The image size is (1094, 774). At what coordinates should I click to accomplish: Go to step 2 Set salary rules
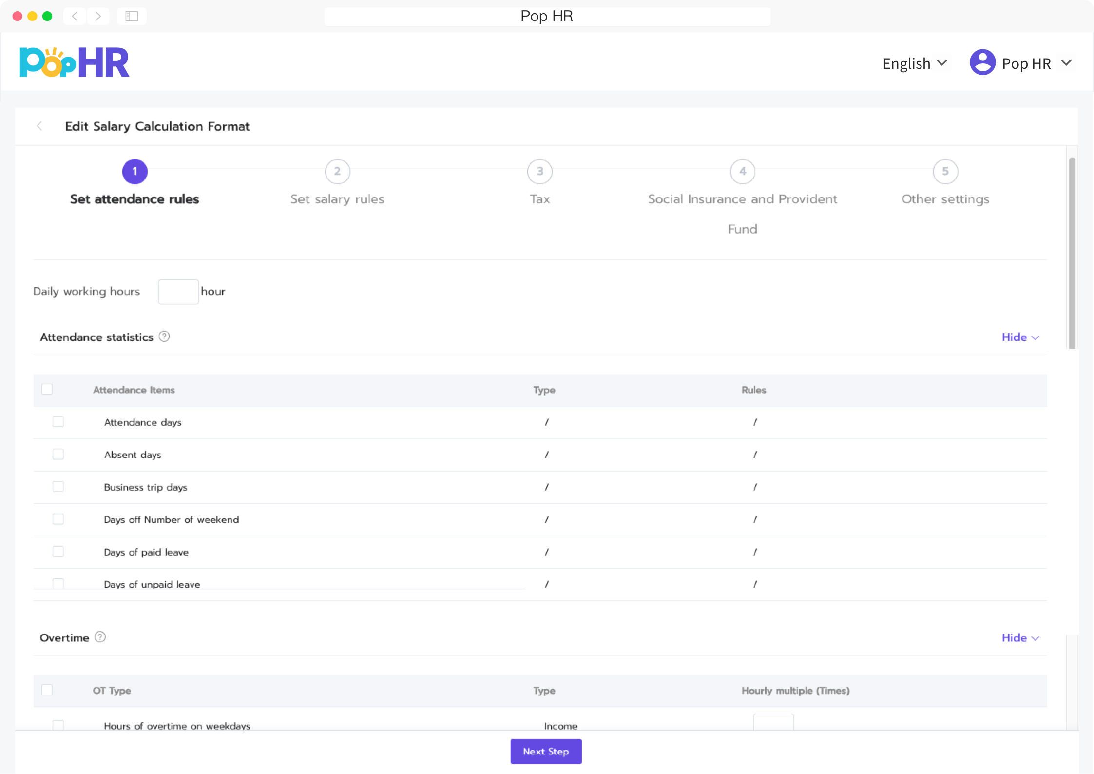tap(337, 172)
